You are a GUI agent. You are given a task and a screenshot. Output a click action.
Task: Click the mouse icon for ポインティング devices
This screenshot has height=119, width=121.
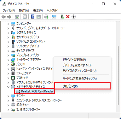click(x=13, y=82)
